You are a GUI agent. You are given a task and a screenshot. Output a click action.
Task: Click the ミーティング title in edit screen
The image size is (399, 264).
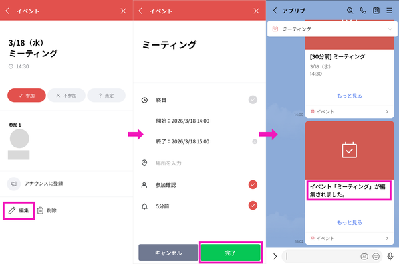169,44
